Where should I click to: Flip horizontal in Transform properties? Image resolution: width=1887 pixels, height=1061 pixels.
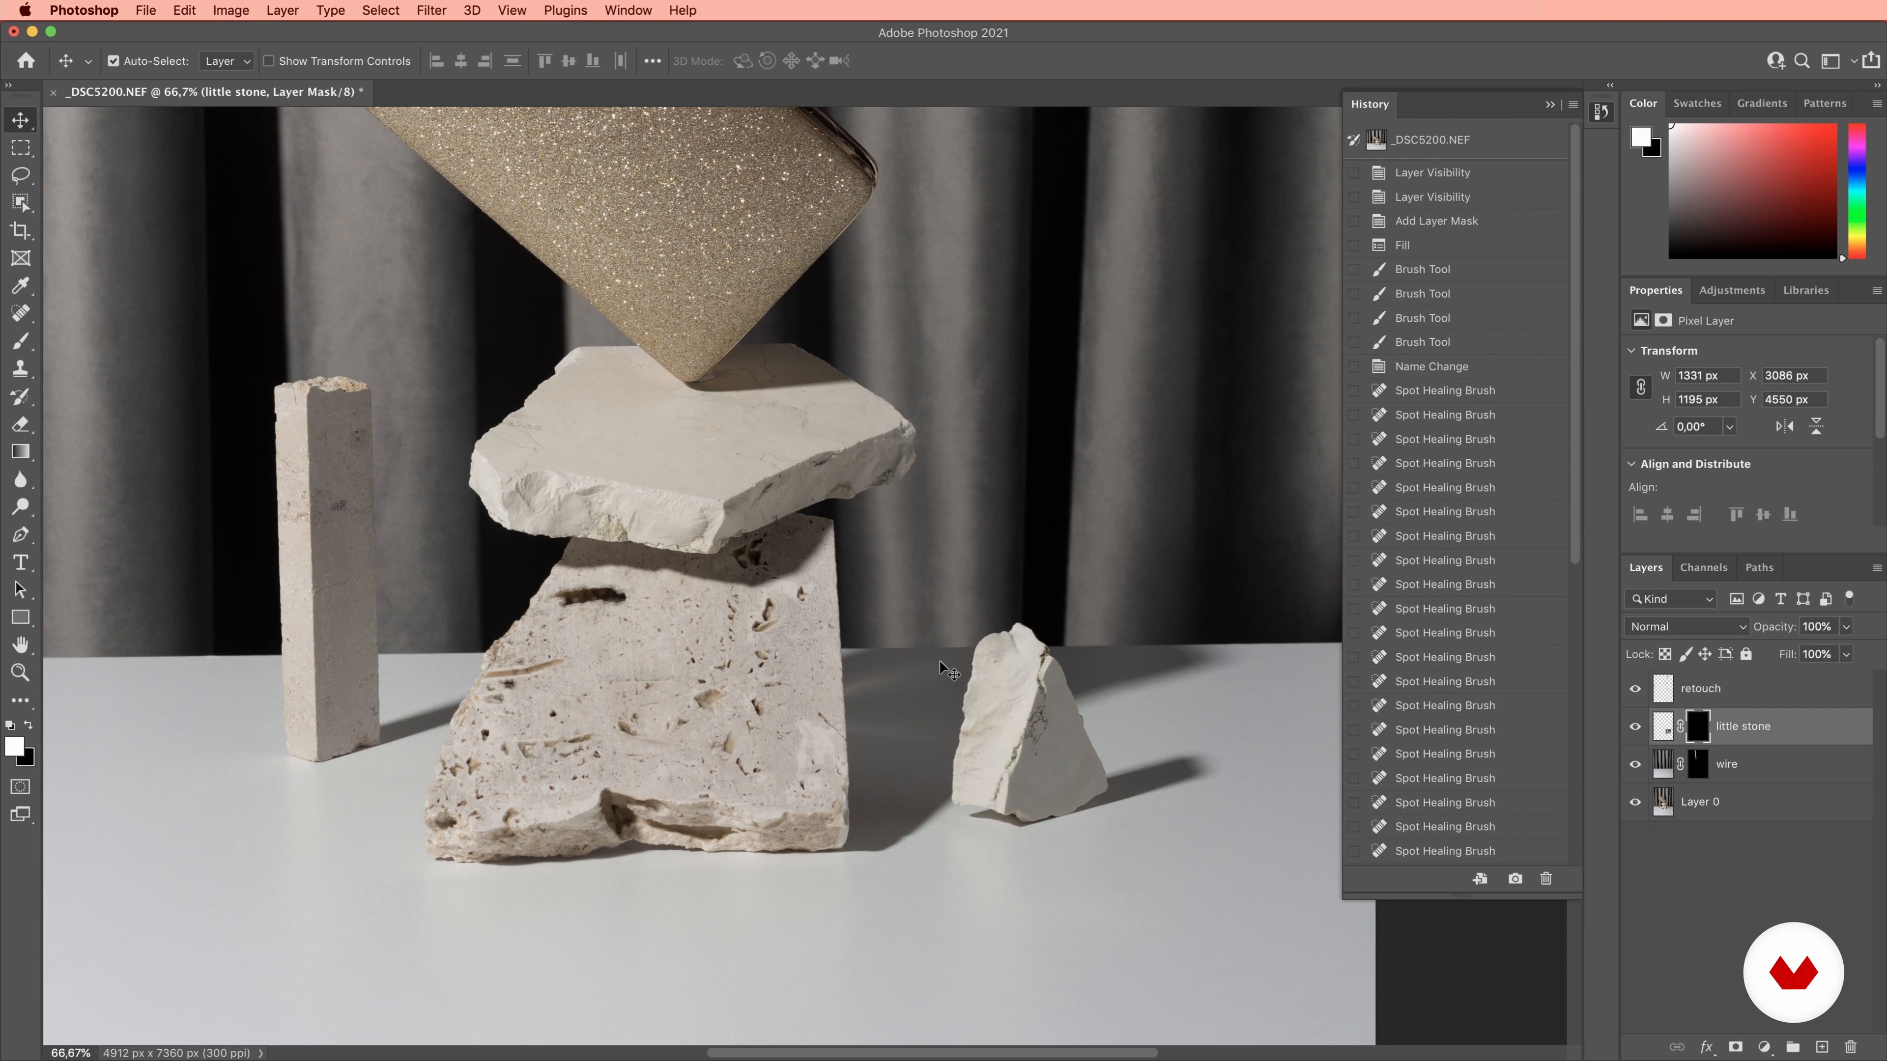(x=1784, y=427)
